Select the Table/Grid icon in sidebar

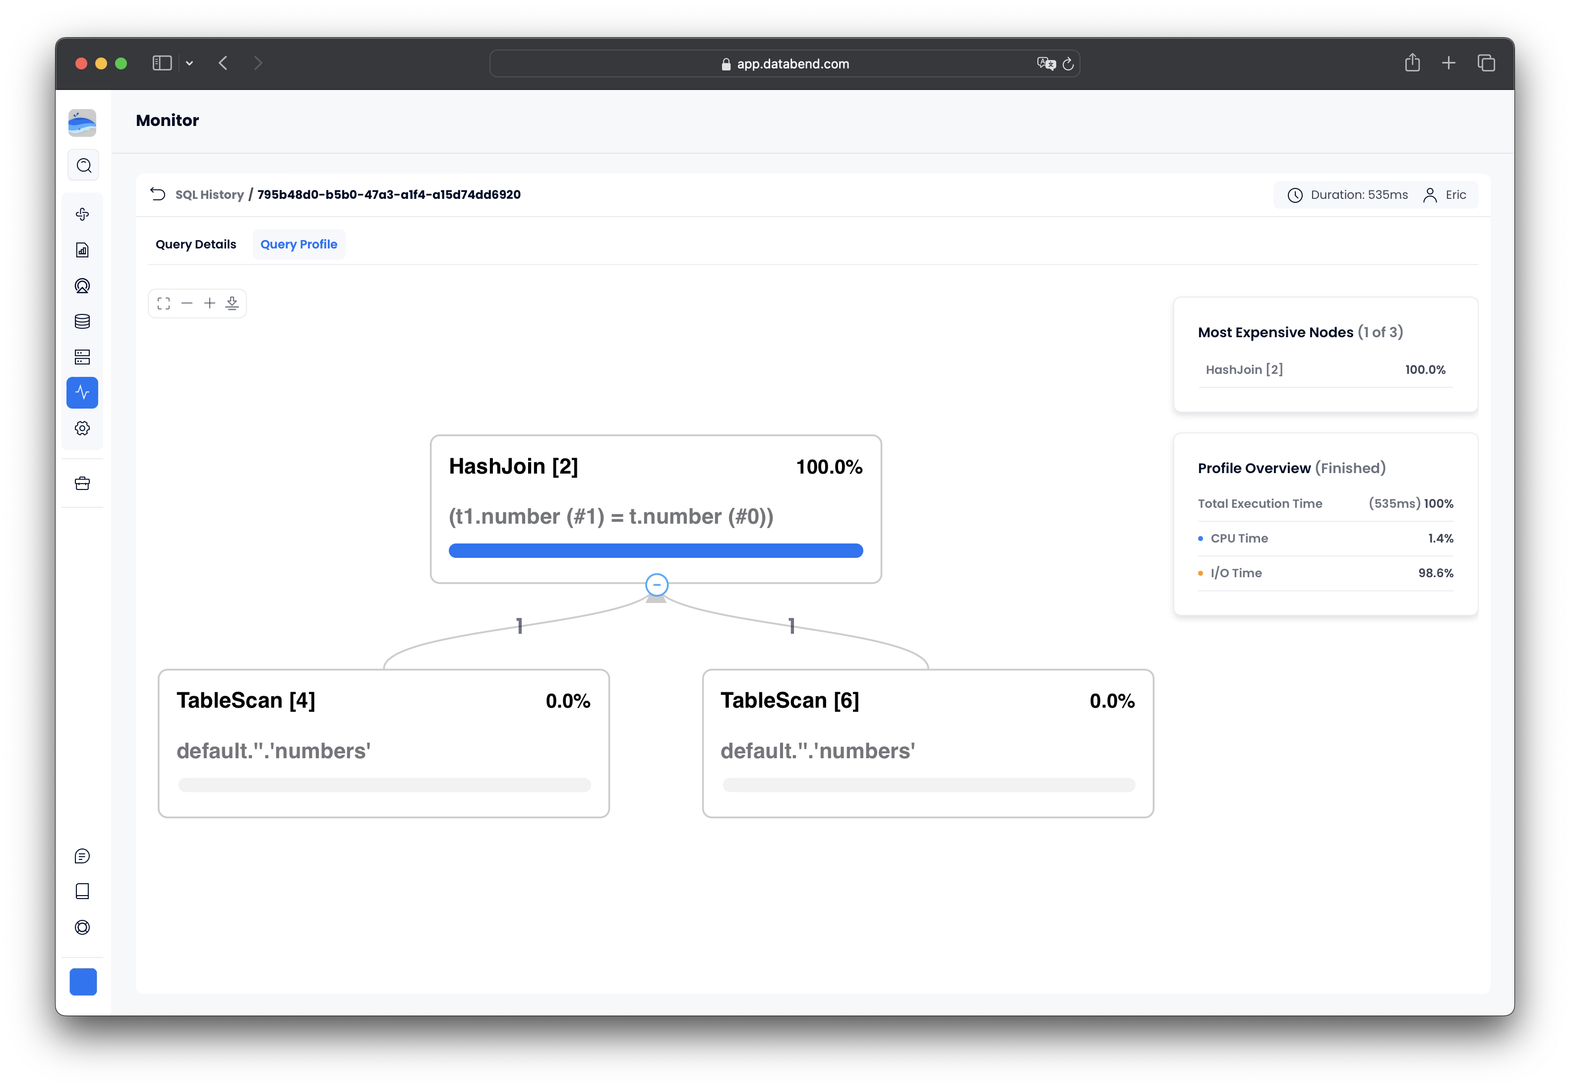pos(82,357)
